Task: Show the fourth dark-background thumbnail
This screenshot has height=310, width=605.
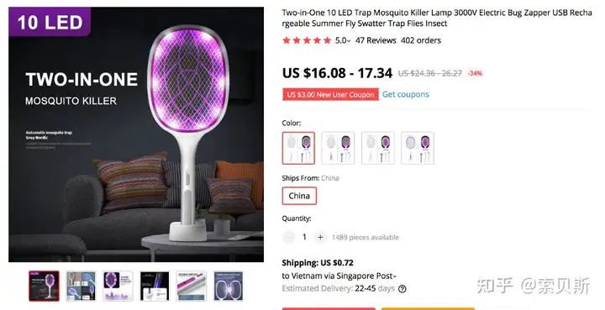Action: coord(155,286)
